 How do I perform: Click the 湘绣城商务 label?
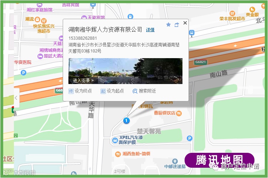51,50
